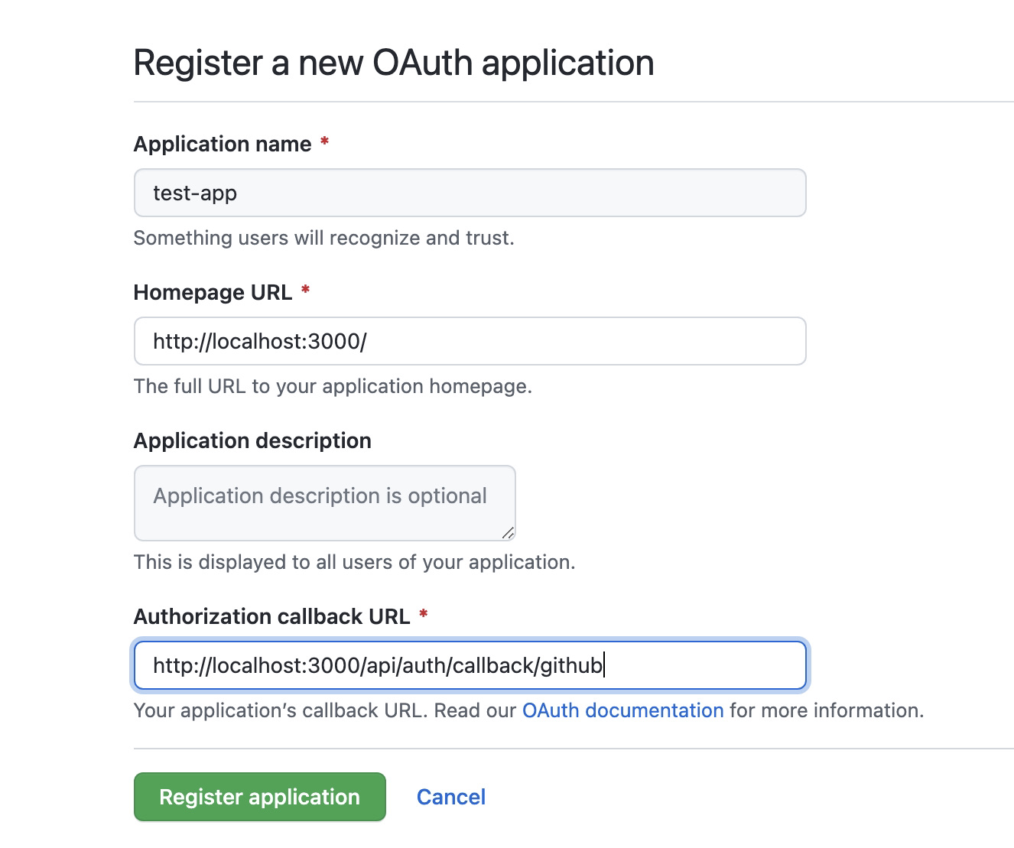Screen dimensions: 1014x848
Task: Click the "Homepage URL" label
Action: pos(213,292)
